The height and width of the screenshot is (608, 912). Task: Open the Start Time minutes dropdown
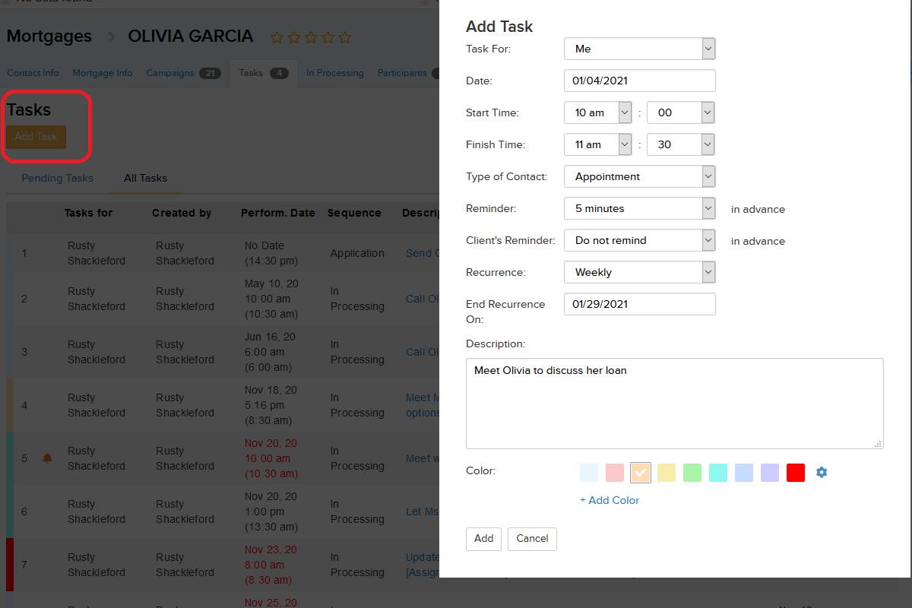tap(681, 112)
